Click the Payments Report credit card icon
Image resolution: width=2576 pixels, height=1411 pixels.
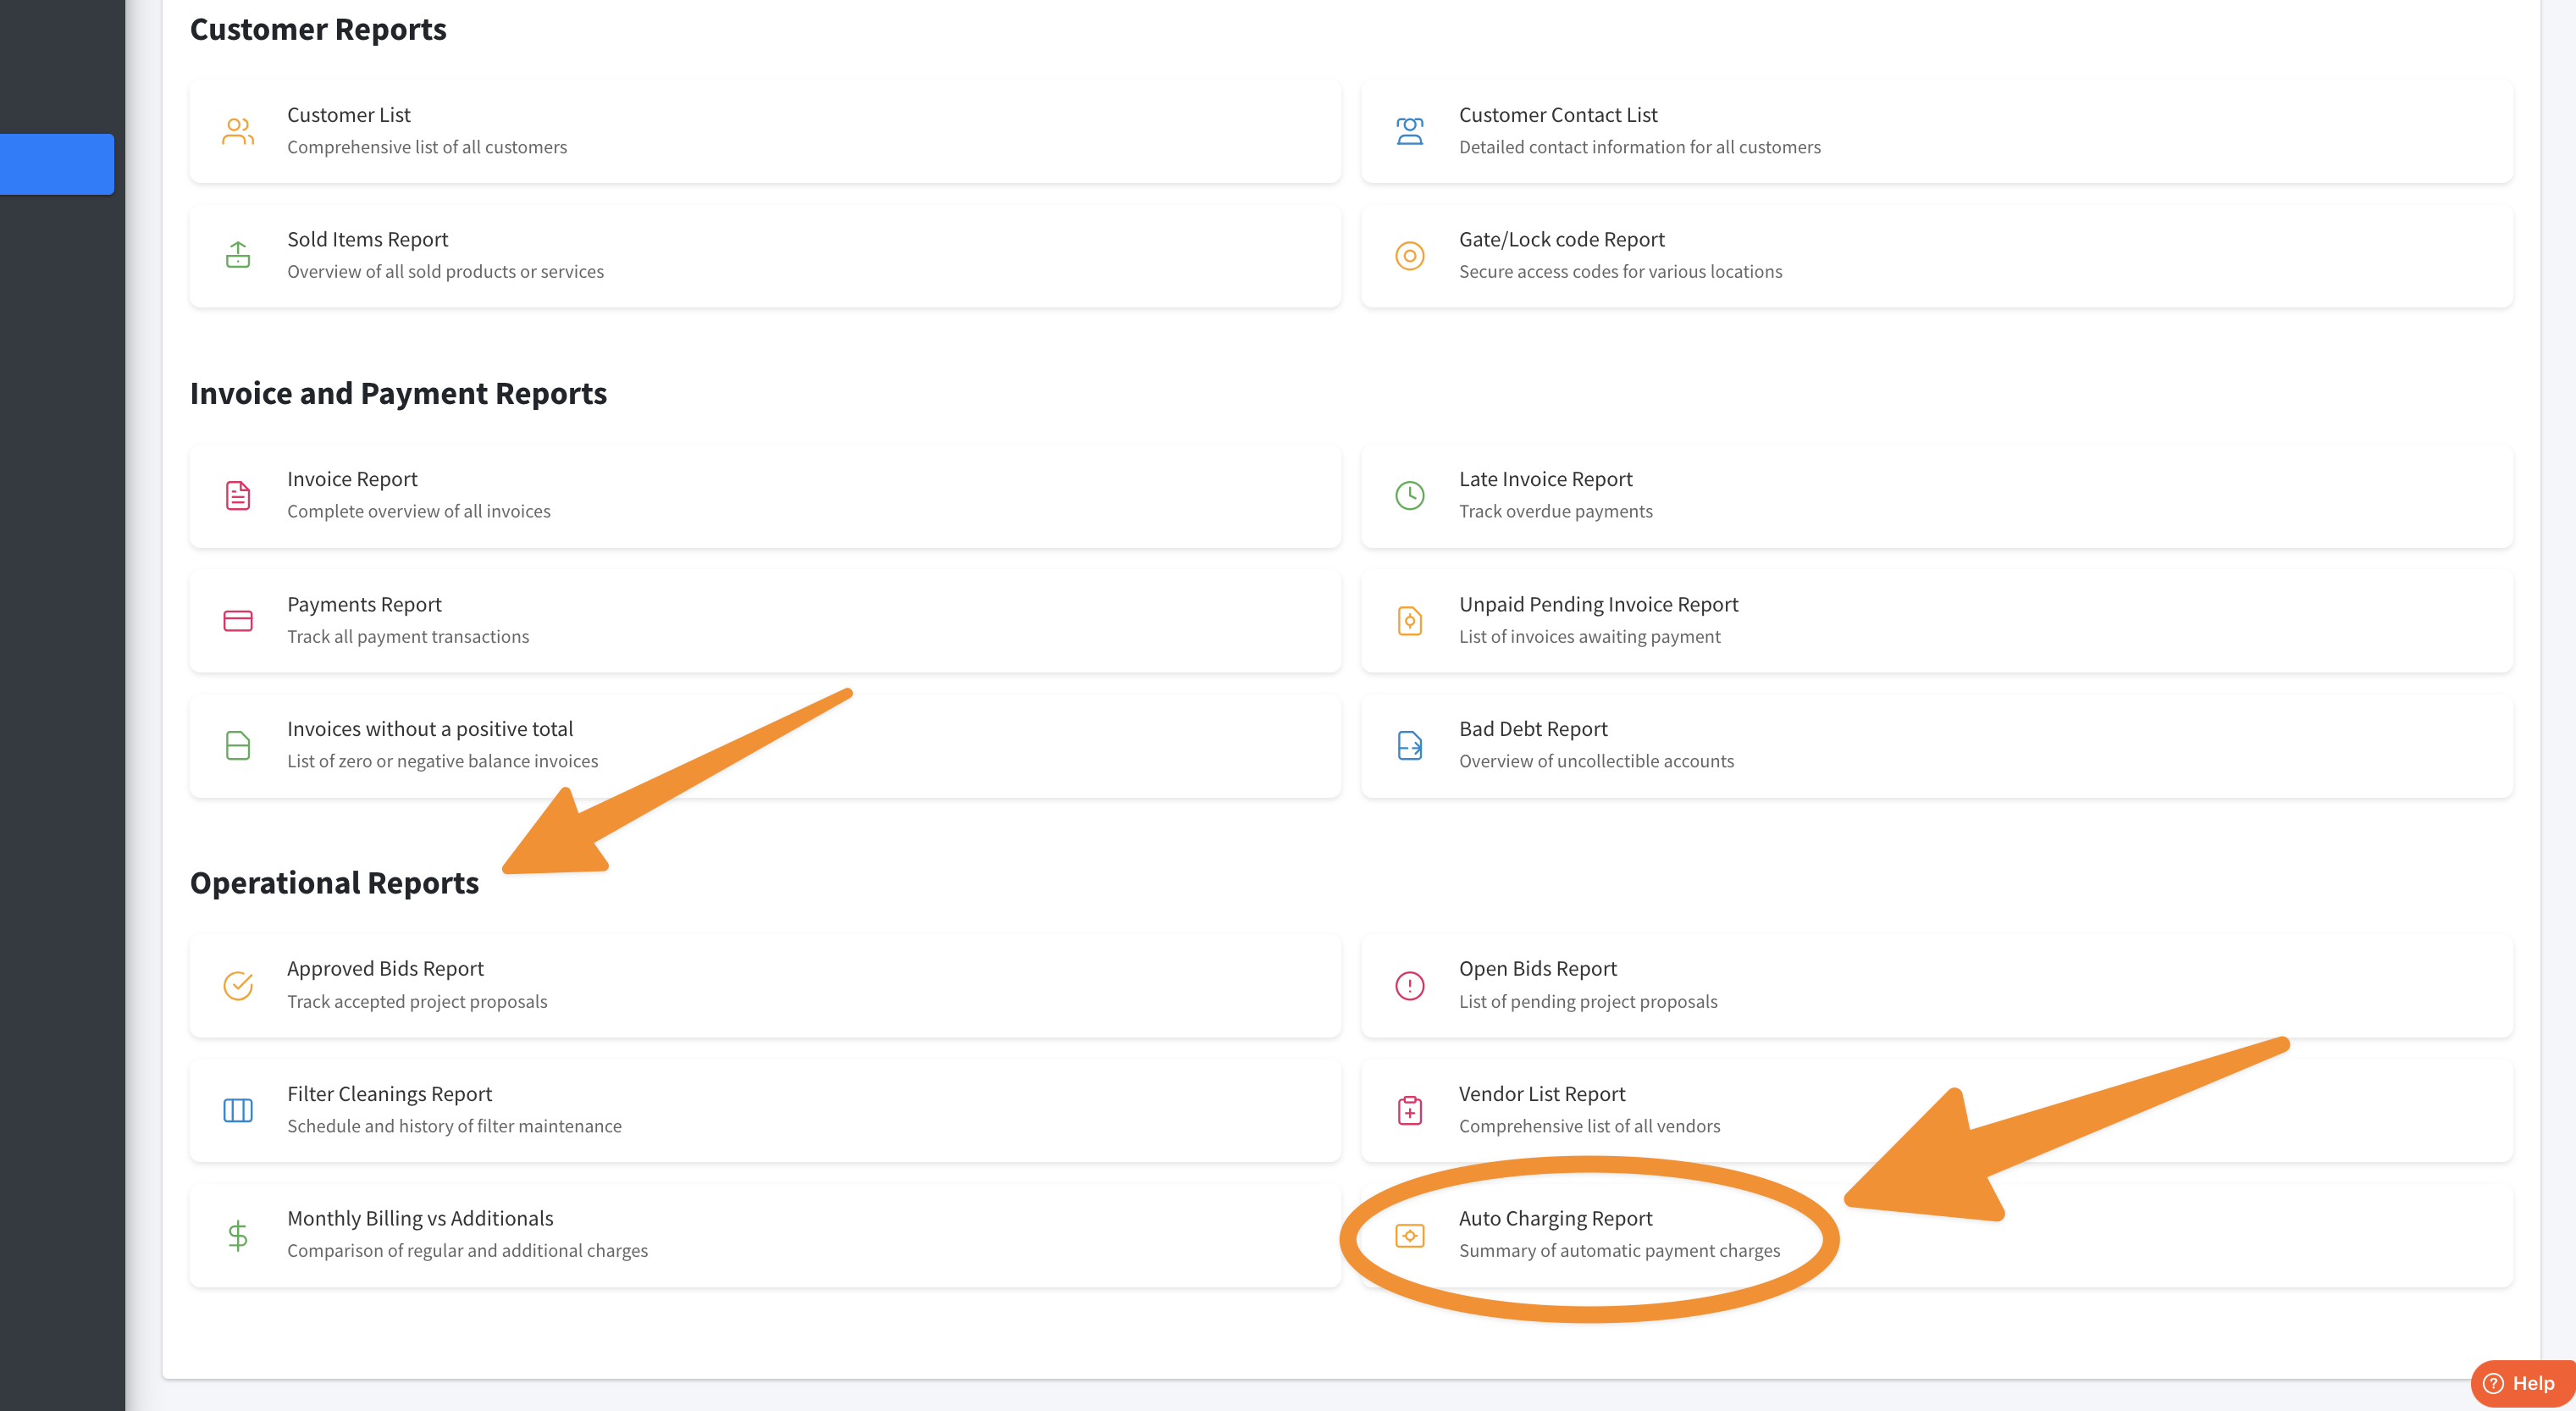[237, 620]
